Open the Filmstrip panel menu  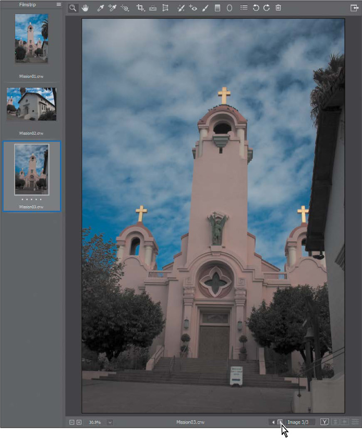[x=58, y=4]
